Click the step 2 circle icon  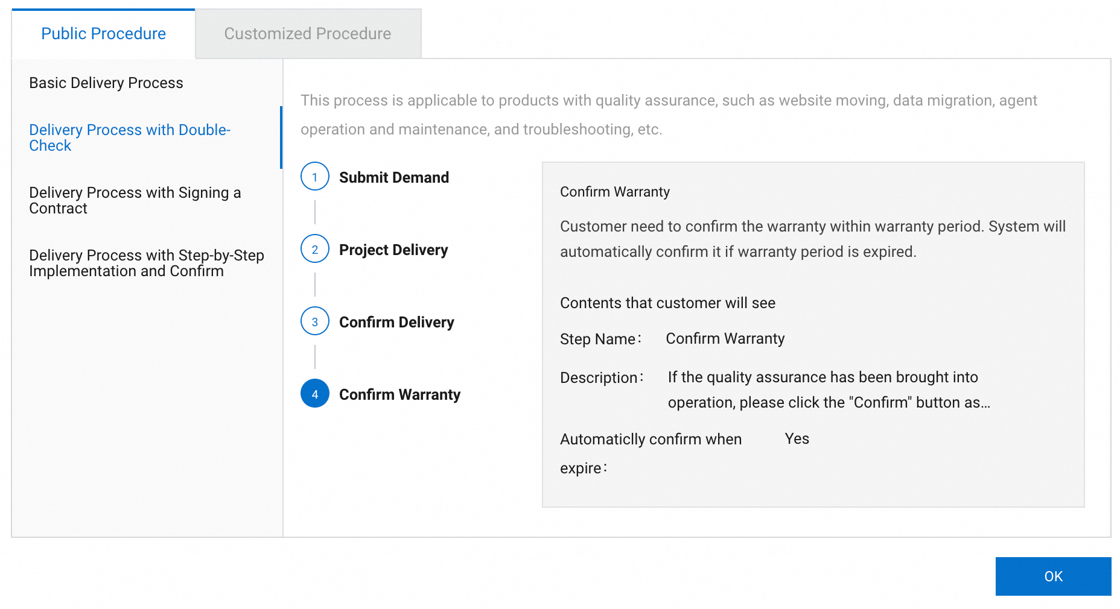(x=314, y=249)
